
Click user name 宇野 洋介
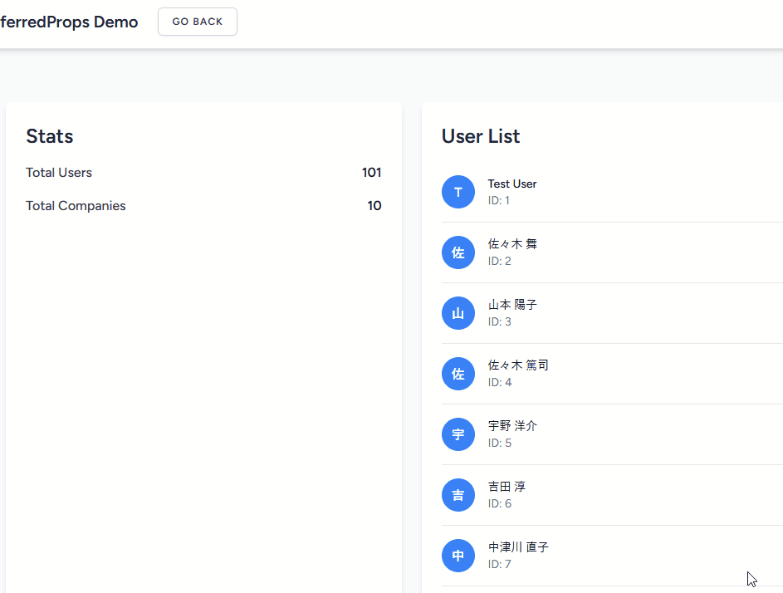[x=512, y=425]
